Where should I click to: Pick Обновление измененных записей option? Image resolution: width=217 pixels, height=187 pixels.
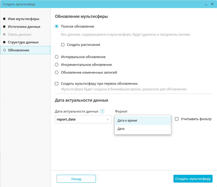point(57,72)
